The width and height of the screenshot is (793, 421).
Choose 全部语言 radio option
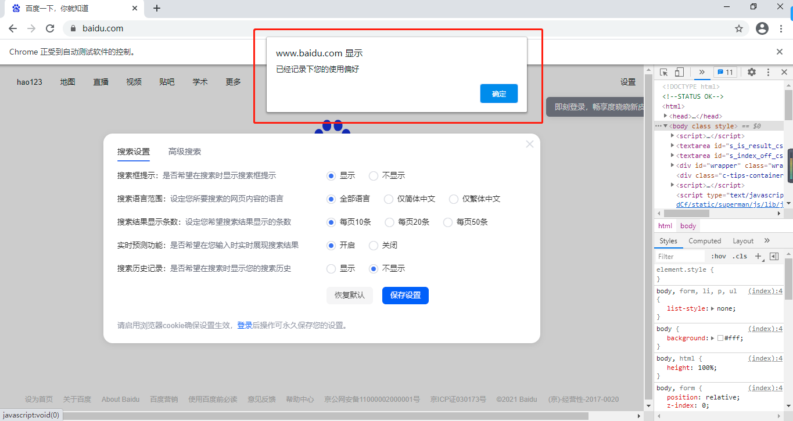pyautogui.click(x=331, y=199)
